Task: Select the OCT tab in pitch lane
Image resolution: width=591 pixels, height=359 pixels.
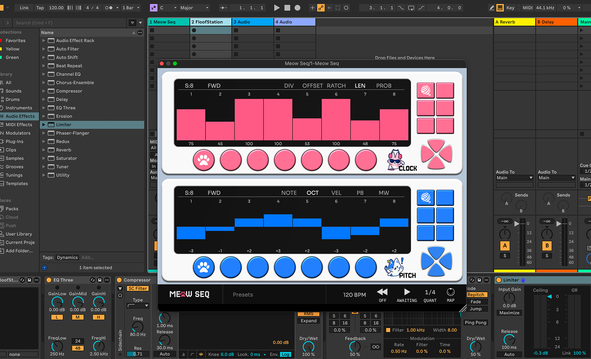Action: pyautogui.click(x=312, y=193)
